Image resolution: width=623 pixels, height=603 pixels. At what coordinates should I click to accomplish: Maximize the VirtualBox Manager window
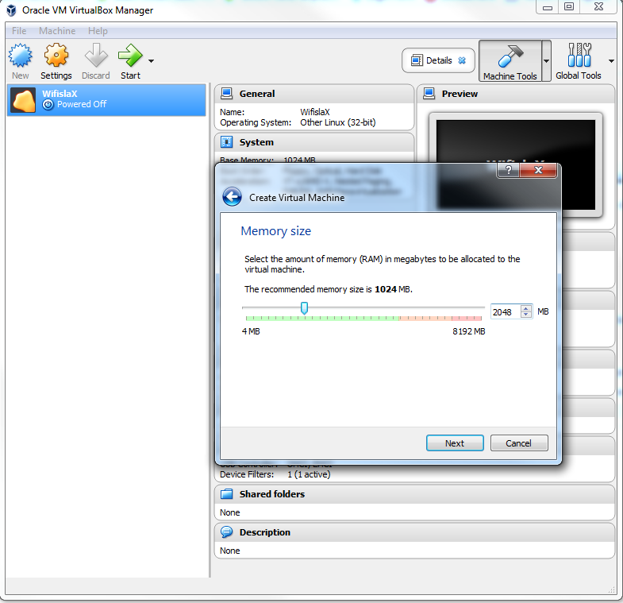tap(569, 7)
